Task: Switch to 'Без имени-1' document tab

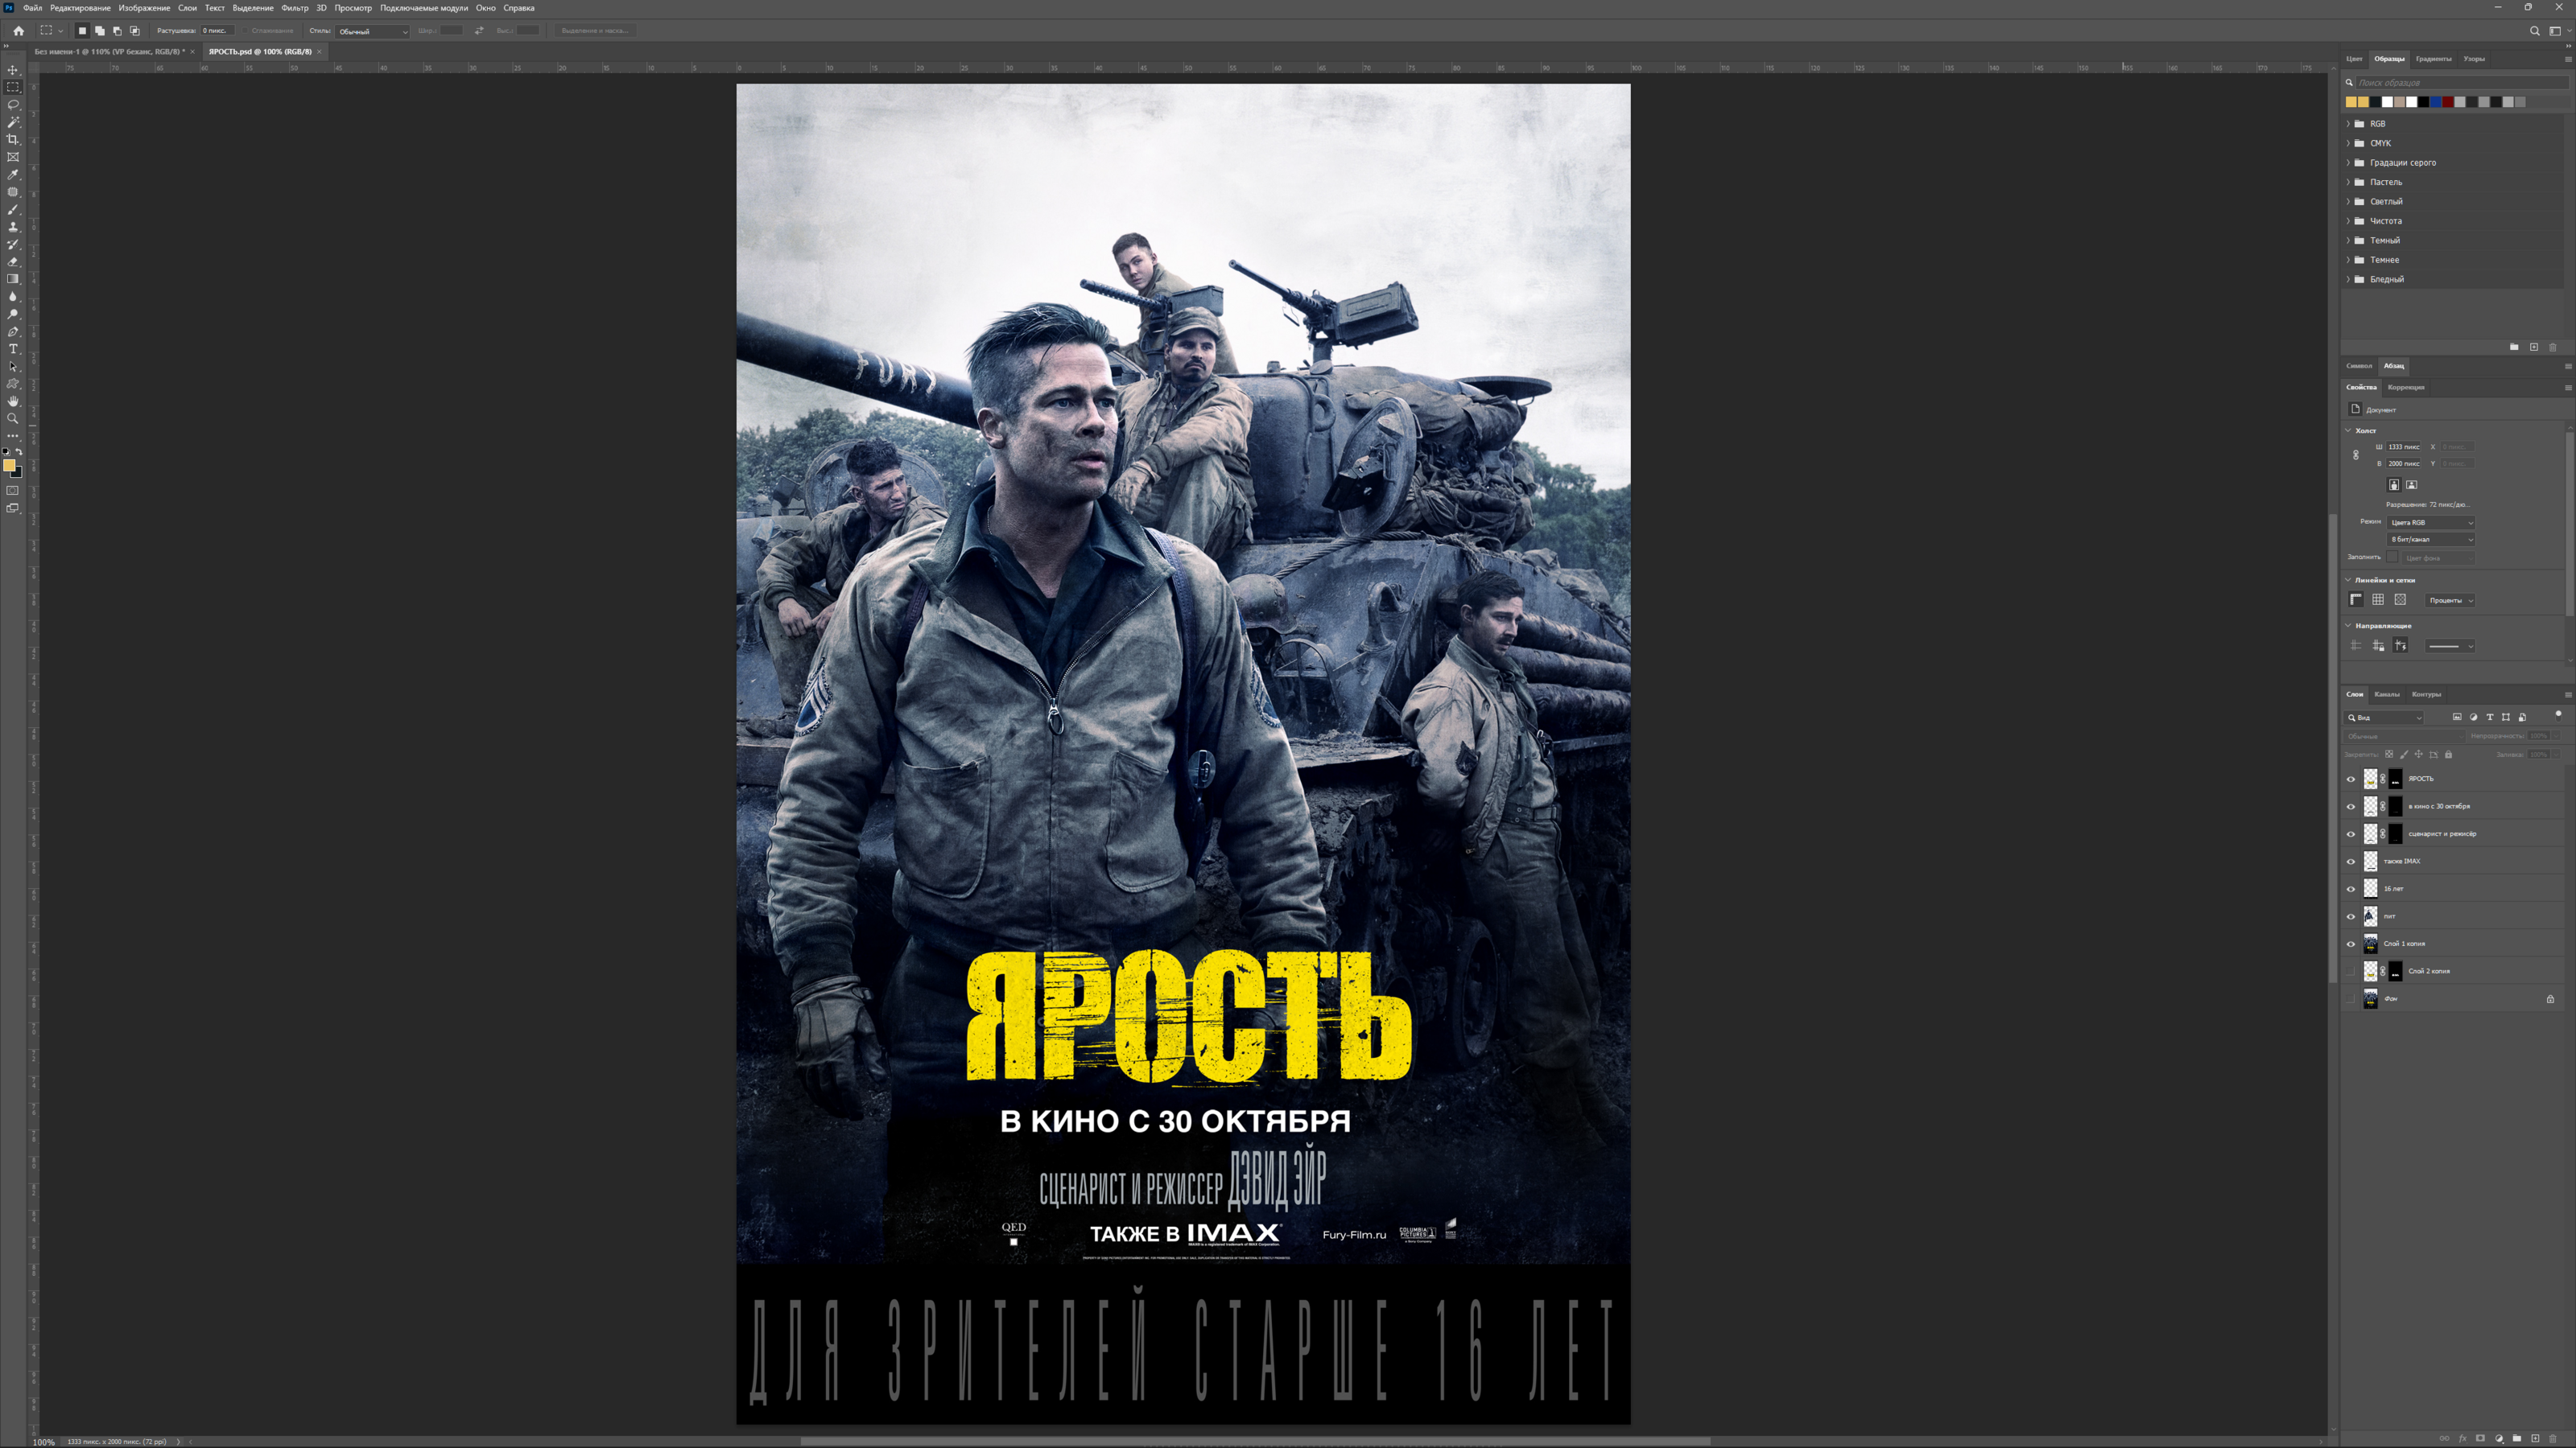Action: click(x=108, y=52)
